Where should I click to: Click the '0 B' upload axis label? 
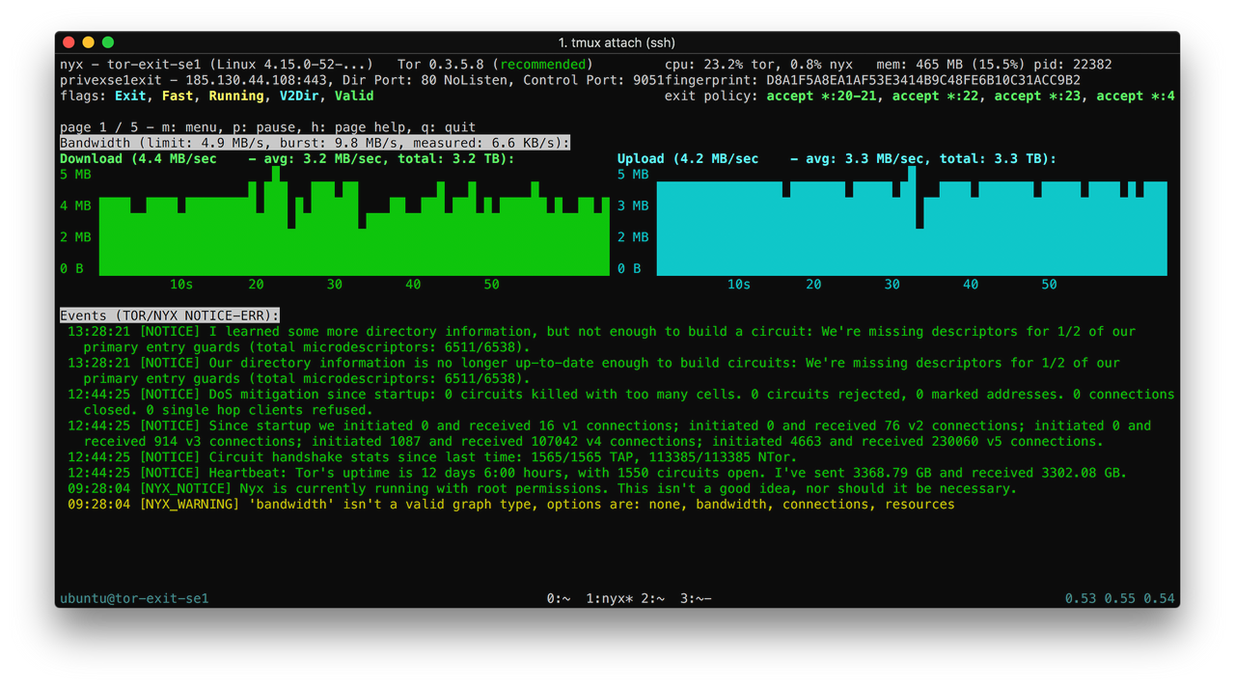point(629,268)
